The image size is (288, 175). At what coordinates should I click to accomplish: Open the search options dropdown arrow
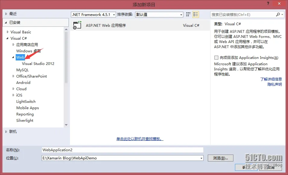pyautogui.click(x=282, y=14)
